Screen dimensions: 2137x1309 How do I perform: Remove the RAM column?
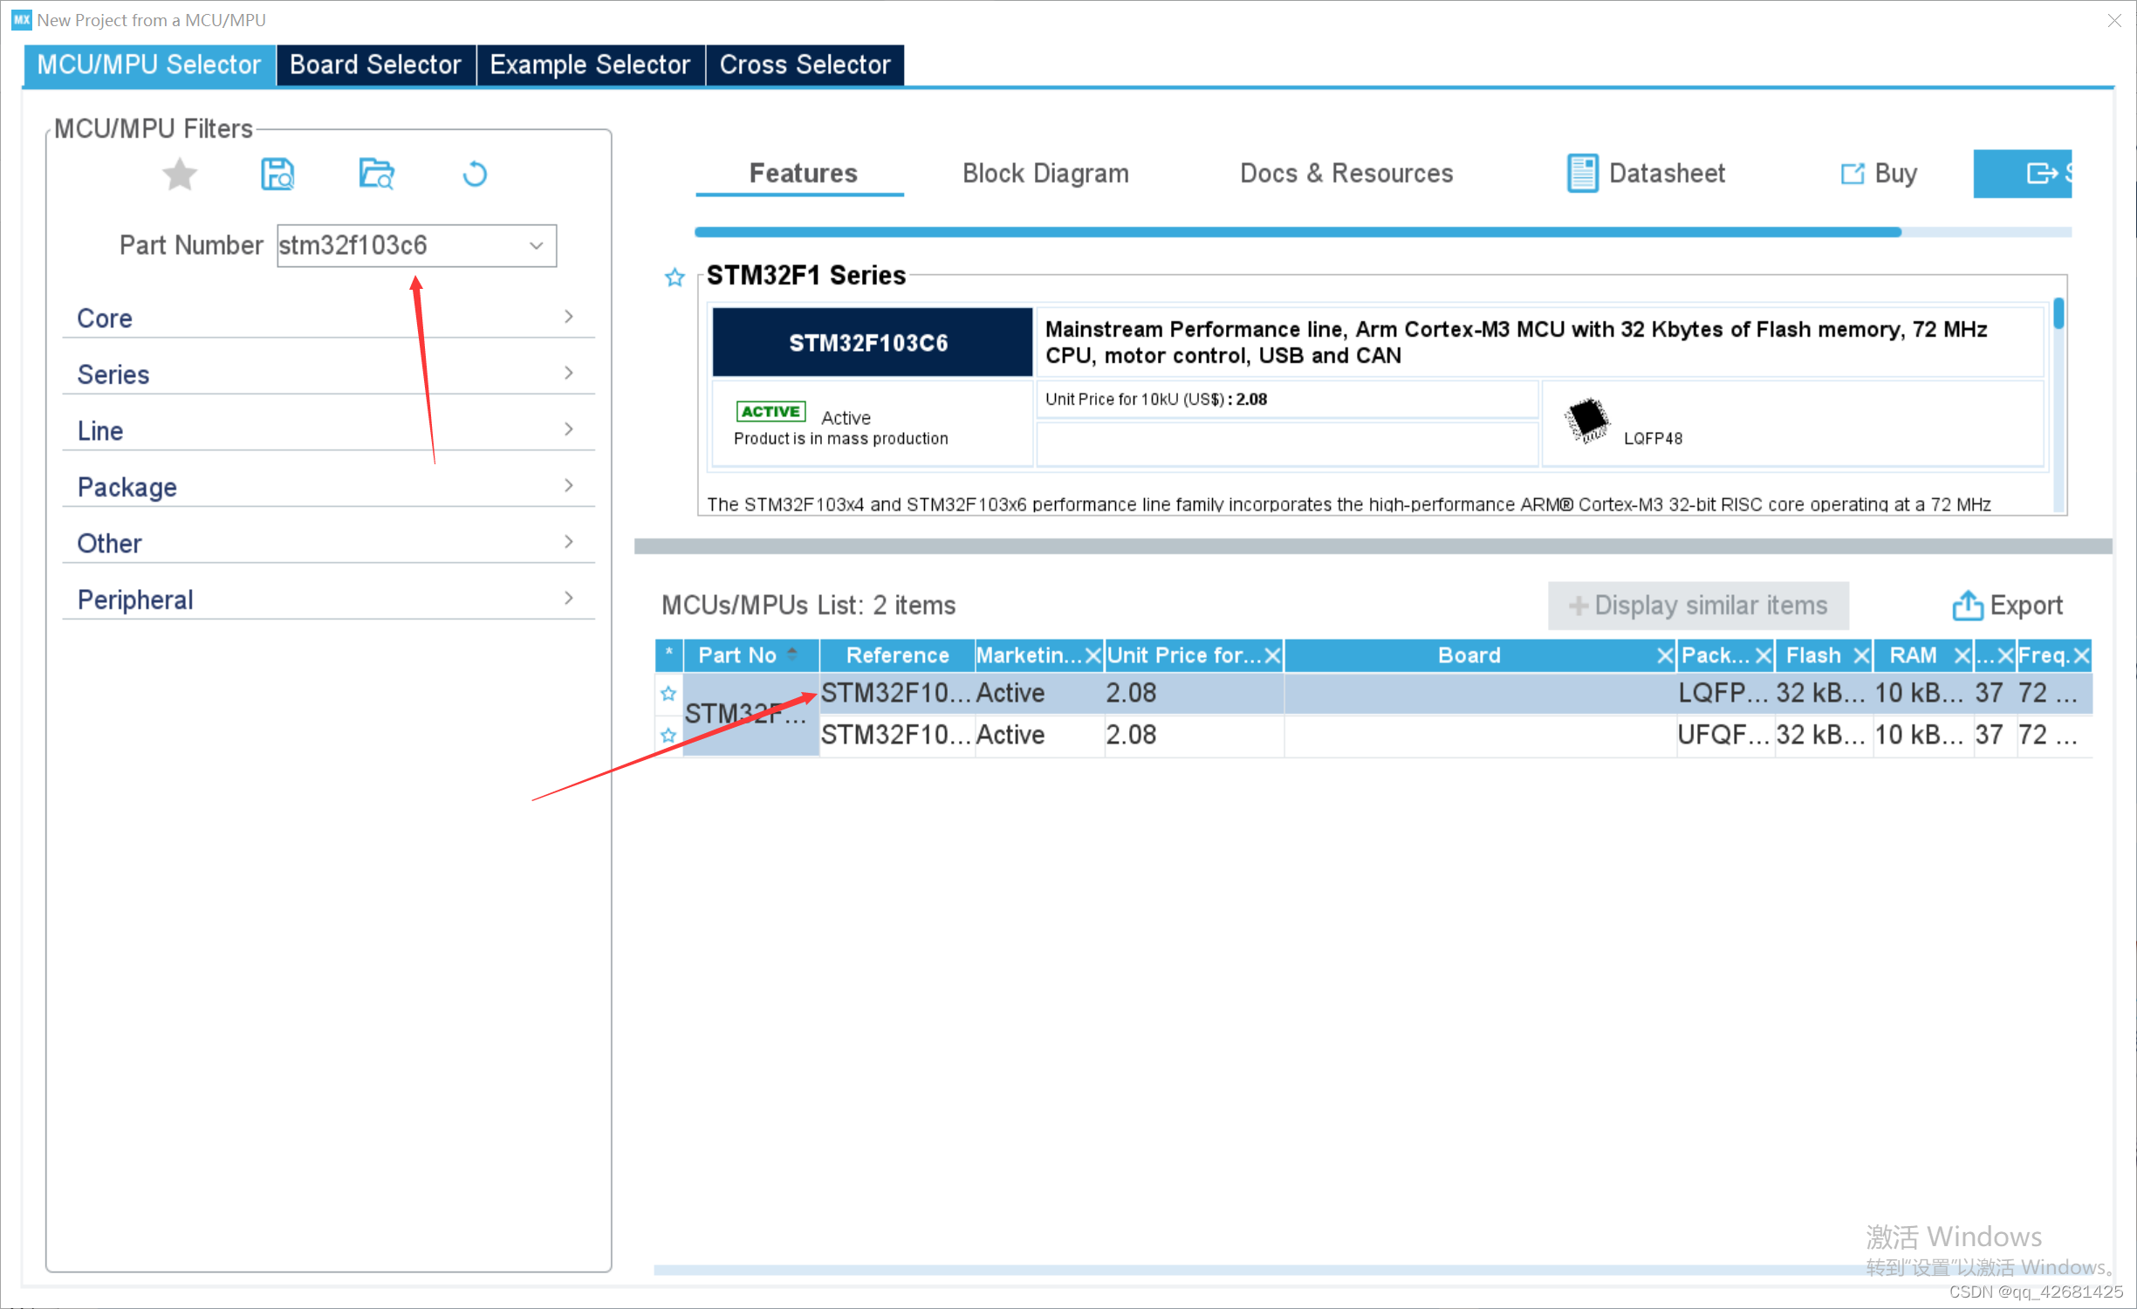(x=1962, y=655)
